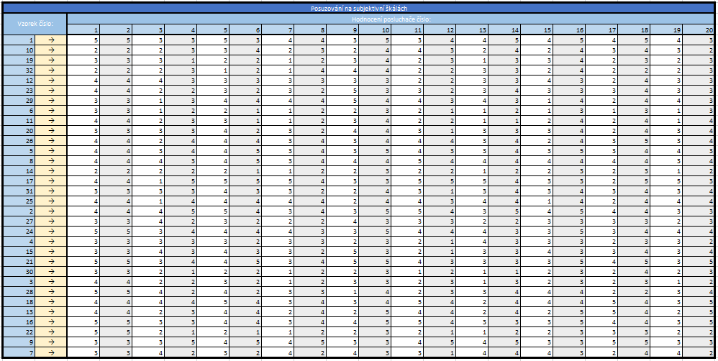This screenshot has width=718, height=361.
Task: Click the arrow in sample 11's row
Action: (x=51, y=121)
